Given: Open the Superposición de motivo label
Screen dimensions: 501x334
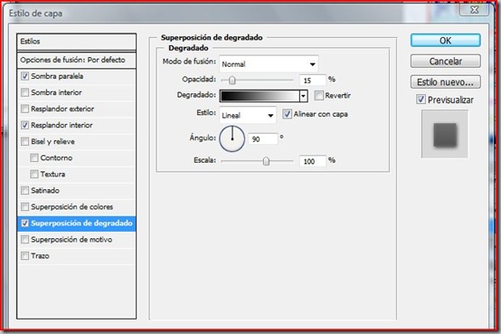Looking at the screenshot, I should tap(71, 239).
